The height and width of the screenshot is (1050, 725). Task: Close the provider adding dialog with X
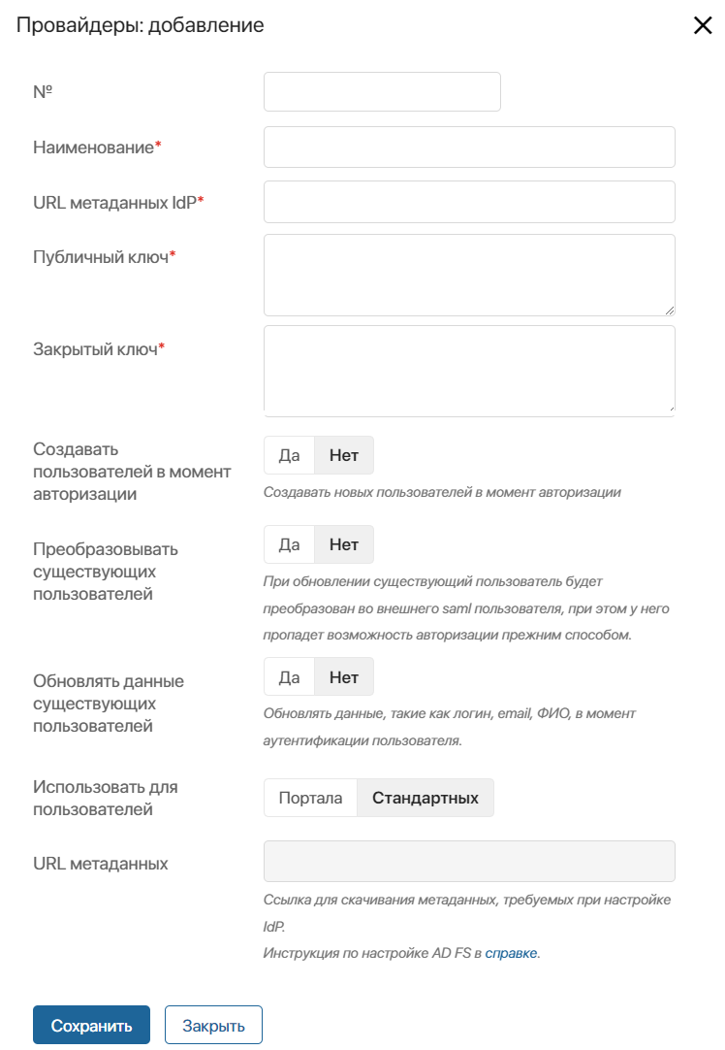[703, 25]
